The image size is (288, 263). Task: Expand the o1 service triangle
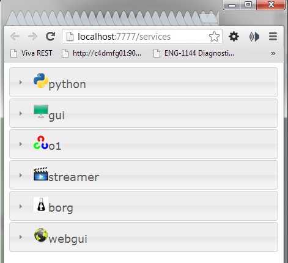coord(21,144)
